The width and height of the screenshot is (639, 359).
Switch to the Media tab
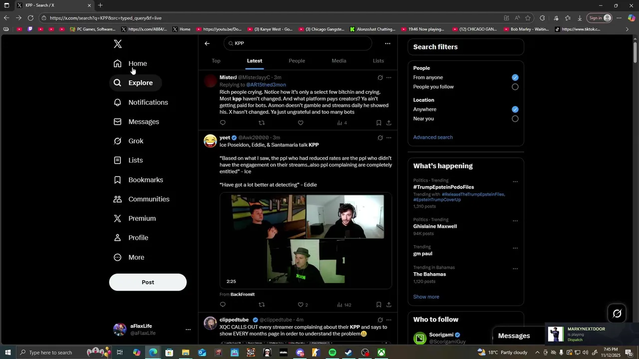(x=339, y=61)
